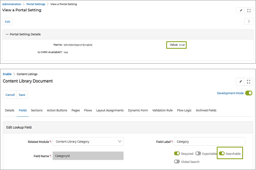Enable the Global Search toggle

coord(177,161)
